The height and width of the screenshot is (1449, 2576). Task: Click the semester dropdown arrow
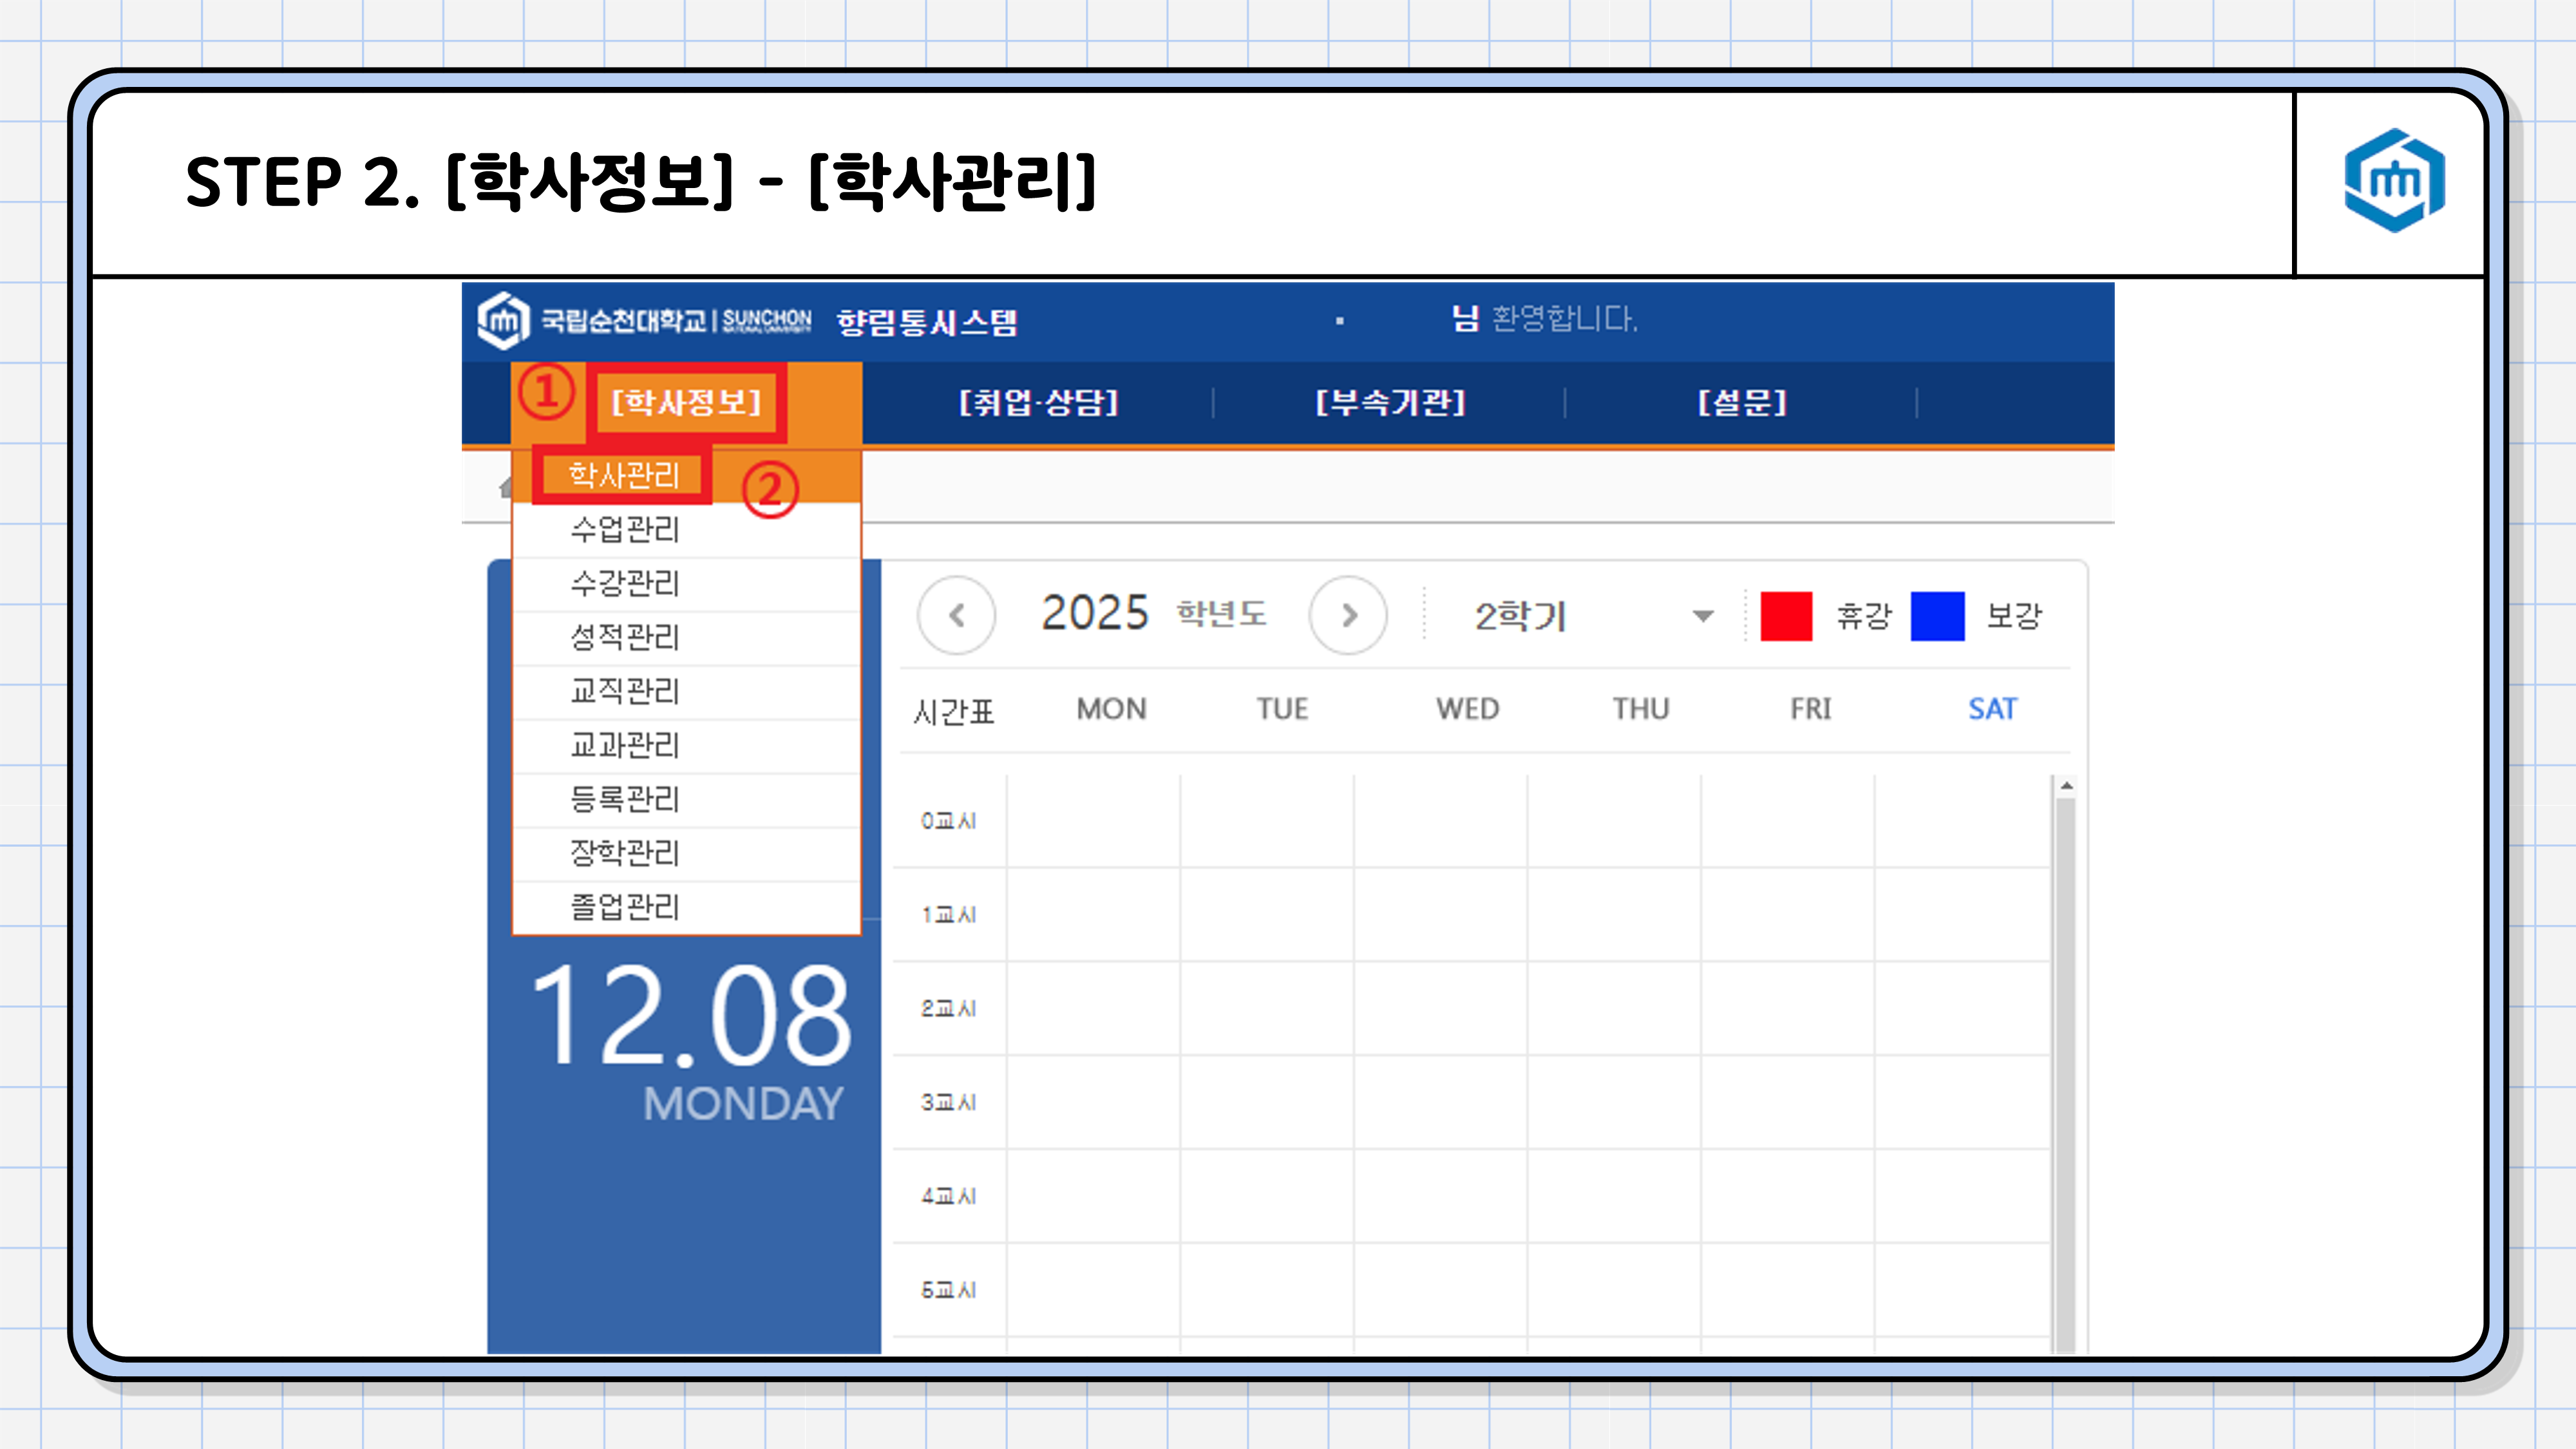[1703, 616]
